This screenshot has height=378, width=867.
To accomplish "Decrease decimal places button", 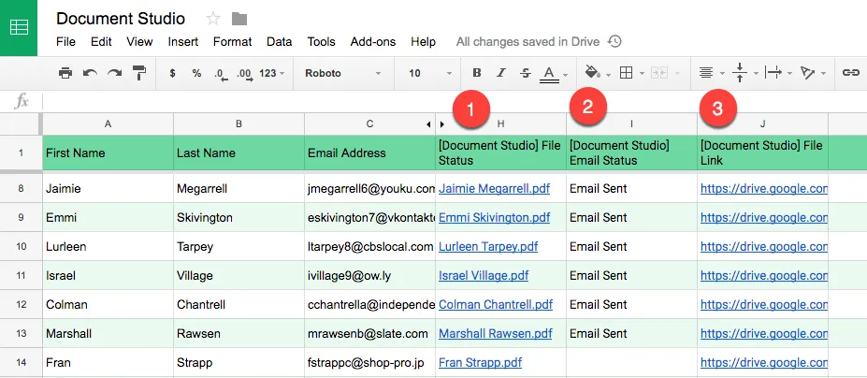I will (221, 74).
